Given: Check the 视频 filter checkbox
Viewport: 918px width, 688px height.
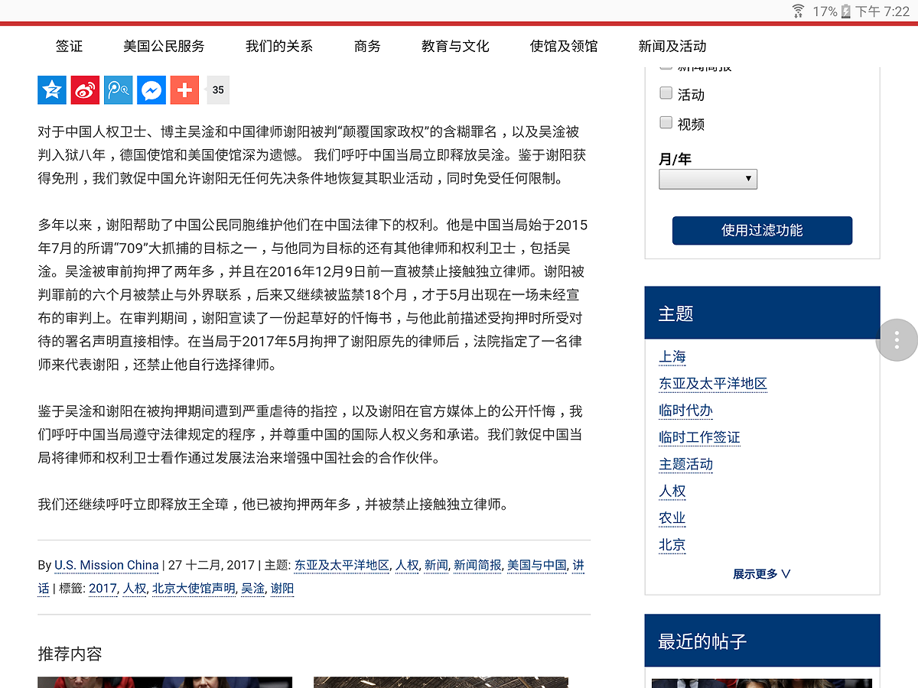Looking at the screenshot, I should click(666, 122).
